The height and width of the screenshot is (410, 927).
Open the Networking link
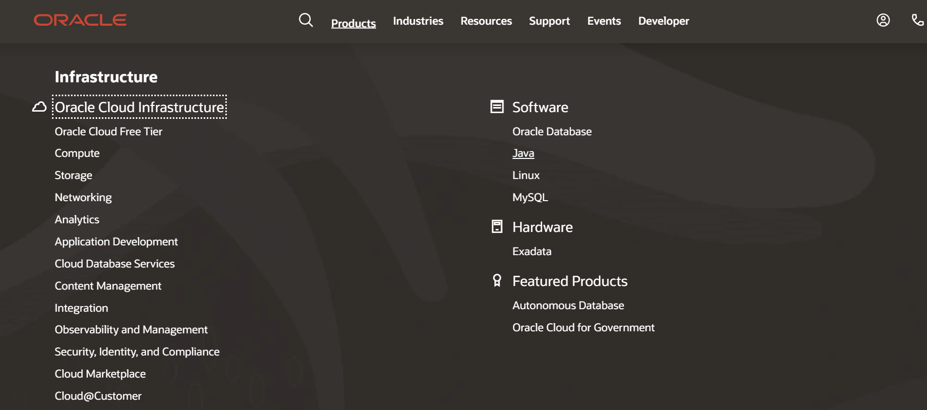coord(83,198)
